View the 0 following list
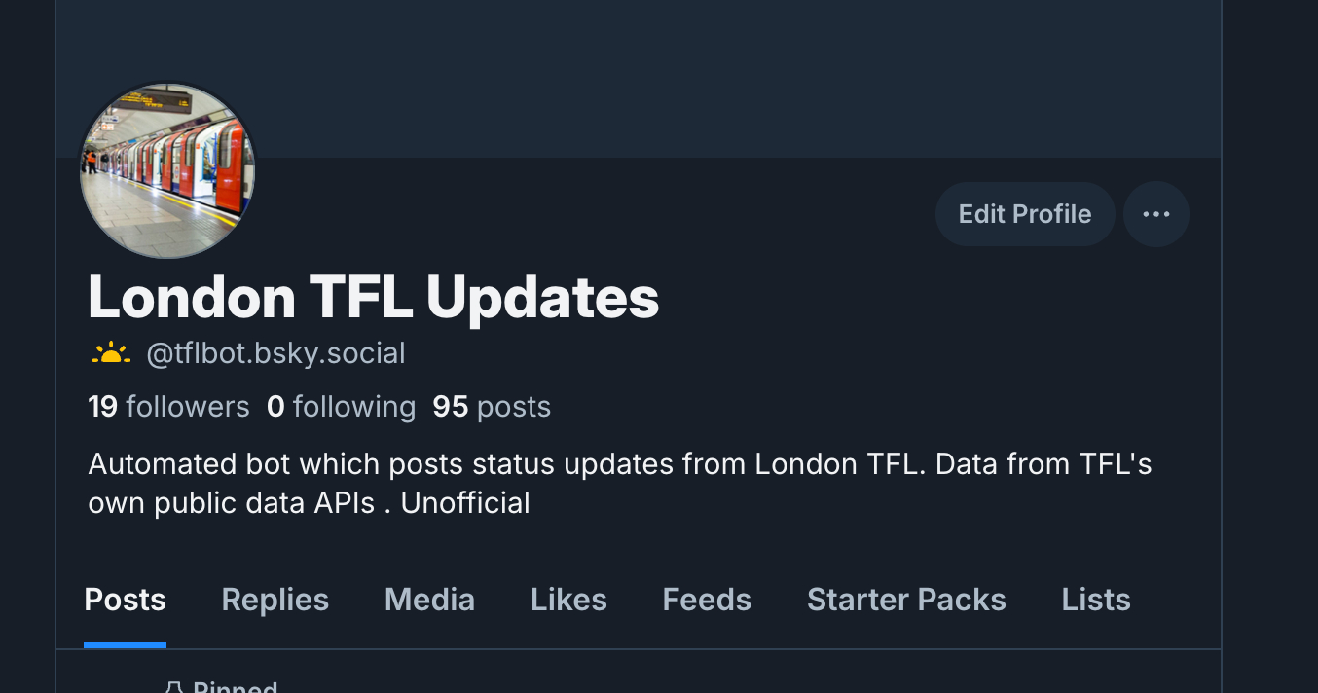1318x693 pixels. point(341,406)
